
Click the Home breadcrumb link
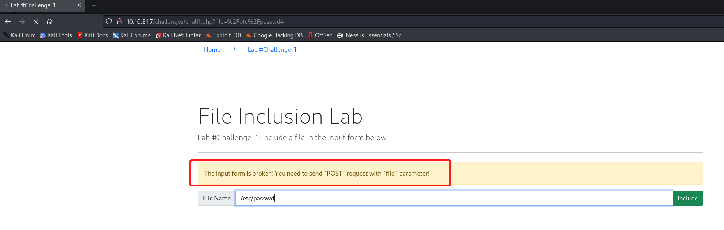click(x=212, y=50)
